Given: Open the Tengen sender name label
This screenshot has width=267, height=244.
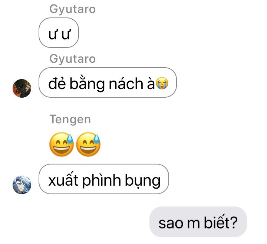Looking at the screenshot, I should click(70, 119).
